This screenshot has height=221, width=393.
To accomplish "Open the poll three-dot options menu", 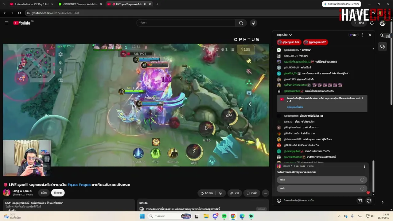I will click(364, 166).
